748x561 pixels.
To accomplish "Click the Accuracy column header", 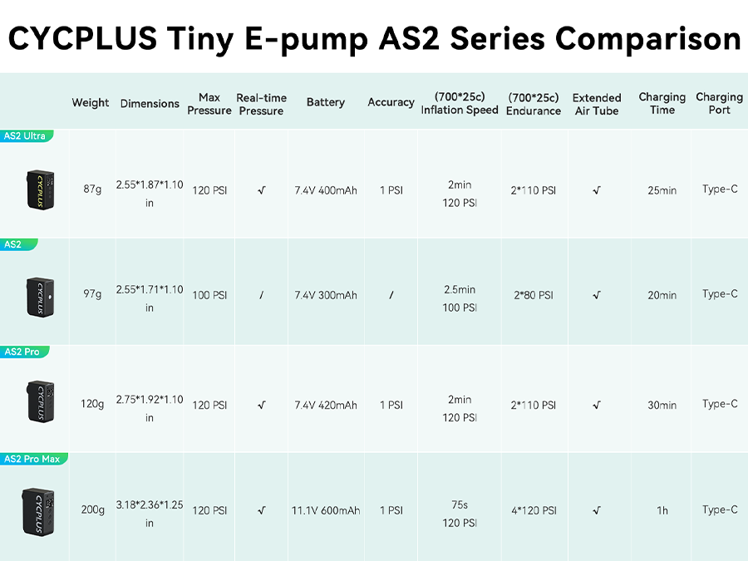I will [x=391, y=102].
